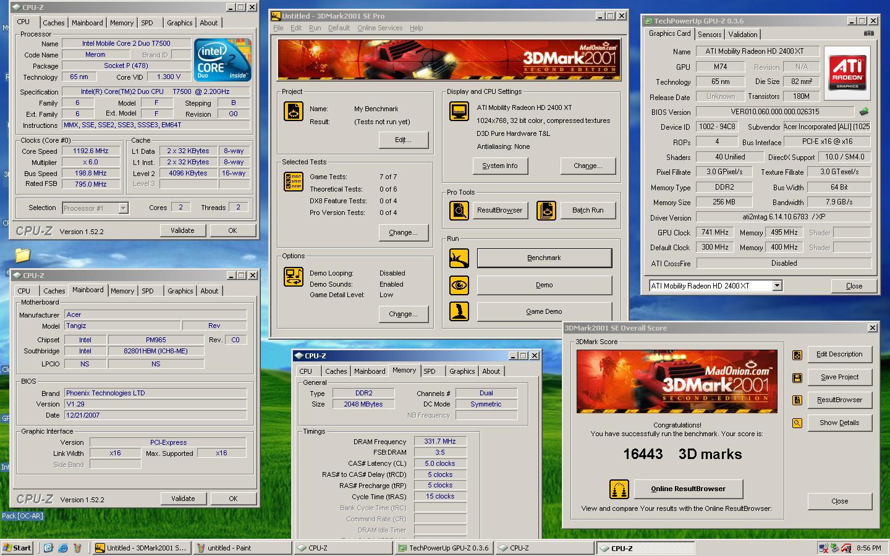Click the eye icon next to Demo
Screen dimensions: 890x556
459,285
